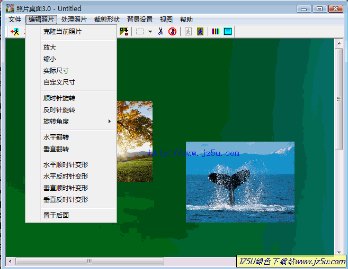Viewport: 348px width, 269px height.
Task: Select the whale tail photo
Action: [240, 182]
